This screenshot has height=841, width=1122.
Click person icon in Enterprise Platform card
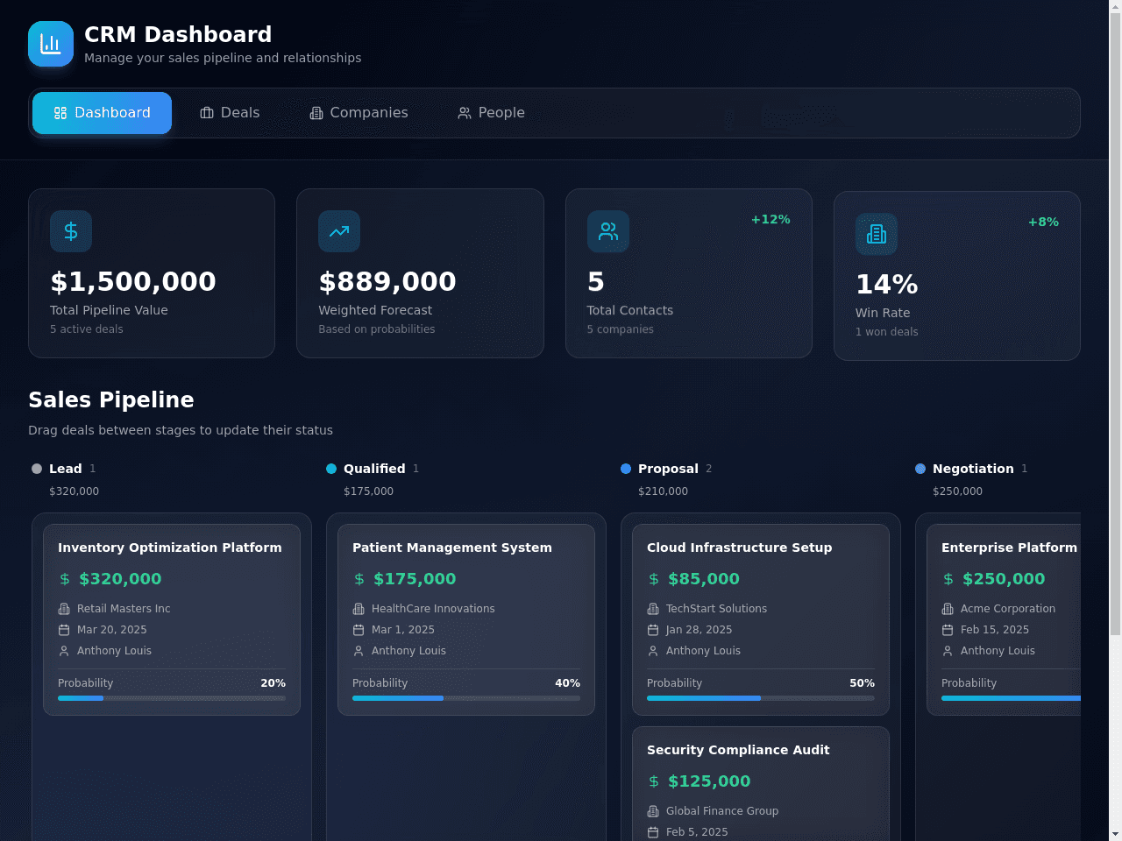point(948,651)
